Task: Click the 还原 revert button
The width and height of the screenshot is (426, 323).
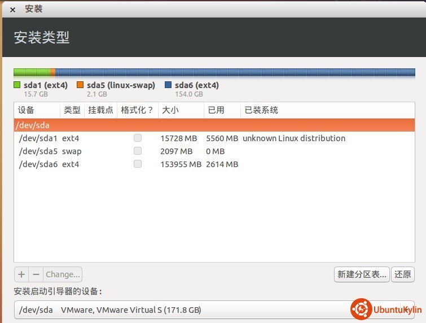Action: tap(403, 274)
